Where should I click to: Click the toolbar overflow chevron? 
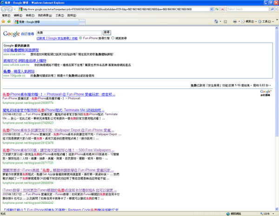point(277,19)
